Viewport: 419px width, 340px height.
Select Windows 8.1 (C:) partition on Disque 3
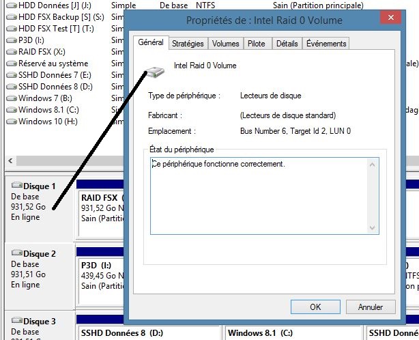click(x=293, y=332)
